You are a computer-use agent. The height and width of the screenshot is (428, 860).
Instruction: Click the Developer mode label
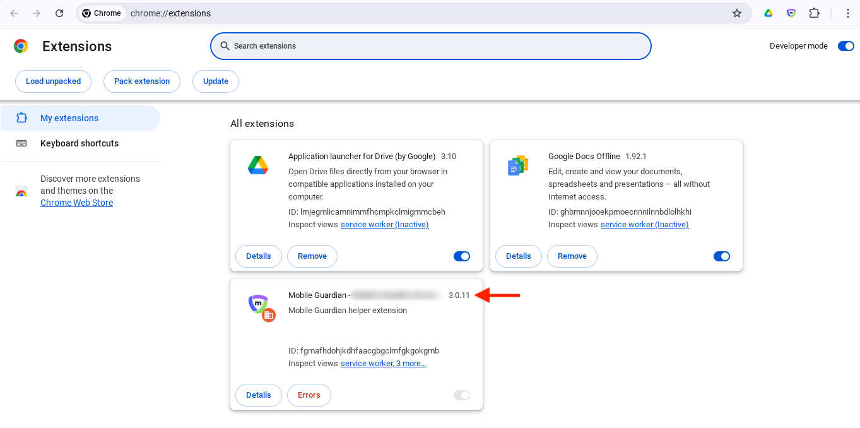coord(799,46)
